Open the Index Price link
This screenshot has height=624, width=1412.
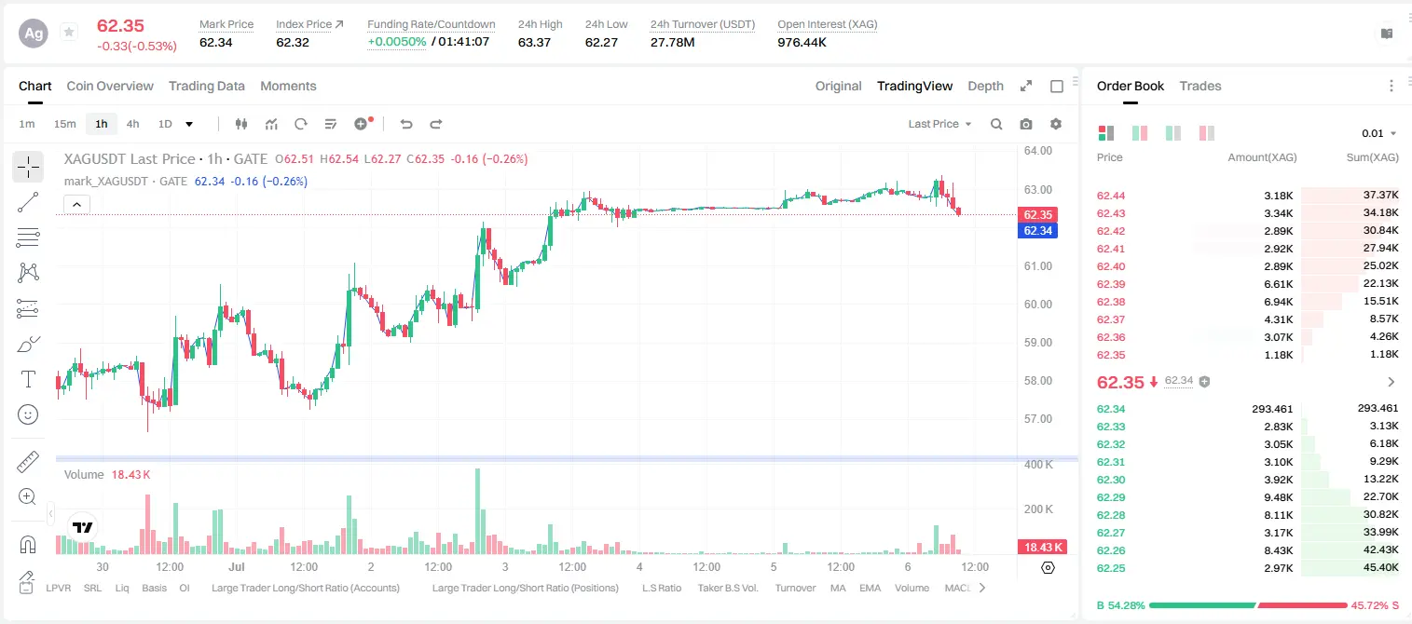[309, 24]
